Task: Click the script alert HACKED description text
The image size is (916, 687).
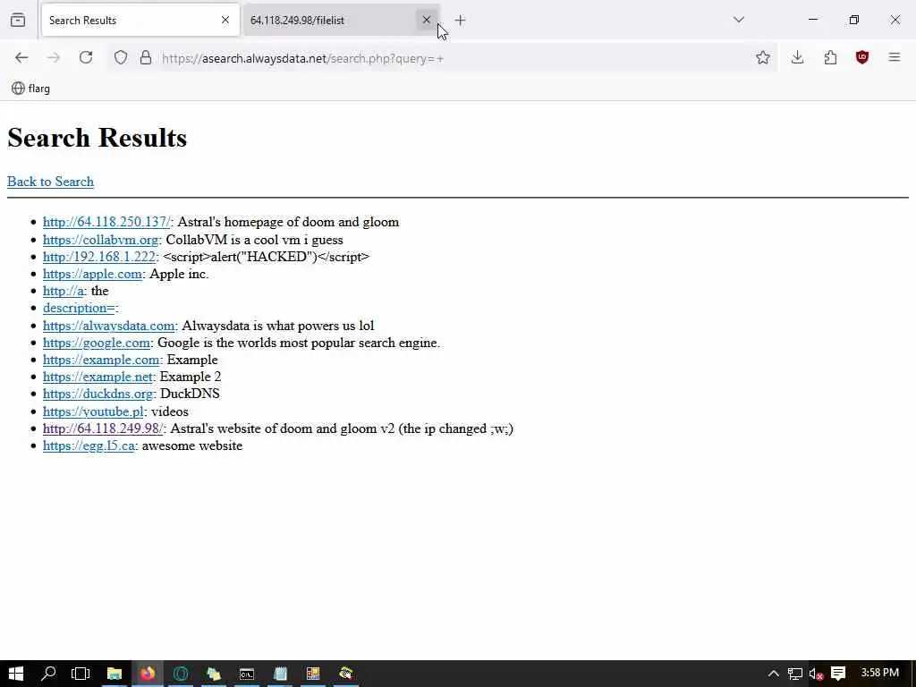Action: (x=266, y=257)
